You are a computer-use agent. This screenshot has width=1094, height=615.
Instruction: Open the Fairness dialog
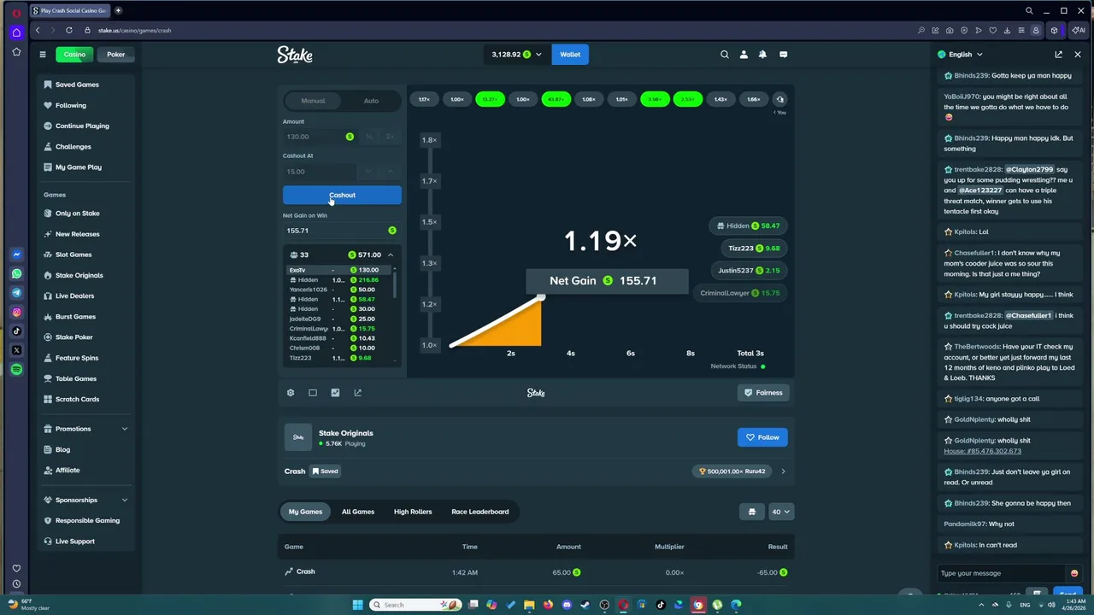pyautogui.click(x=762, y=393)
